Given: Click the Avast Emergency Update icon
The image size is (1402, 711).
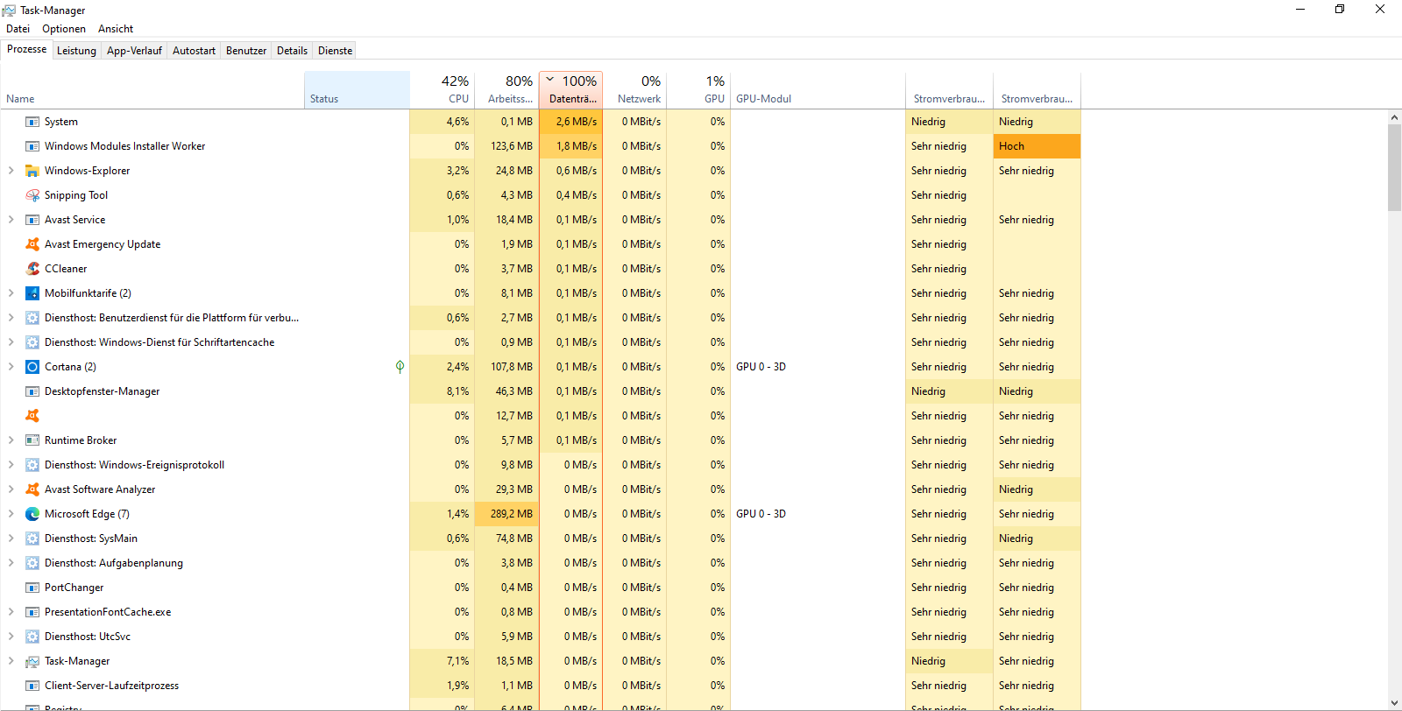Looking at the screenshot, I should click(x=32, y=244).
